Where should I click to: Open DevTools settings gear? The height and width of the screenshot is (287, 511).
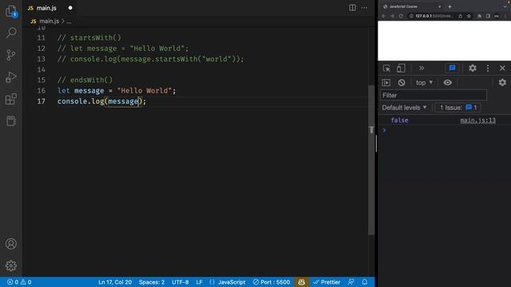pyautogui.click(x=473, y=69)
